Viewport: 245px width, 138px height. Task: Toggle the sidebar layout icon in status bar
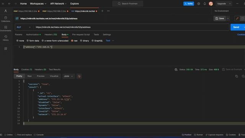pyautogui.click(x=1, y=135)
